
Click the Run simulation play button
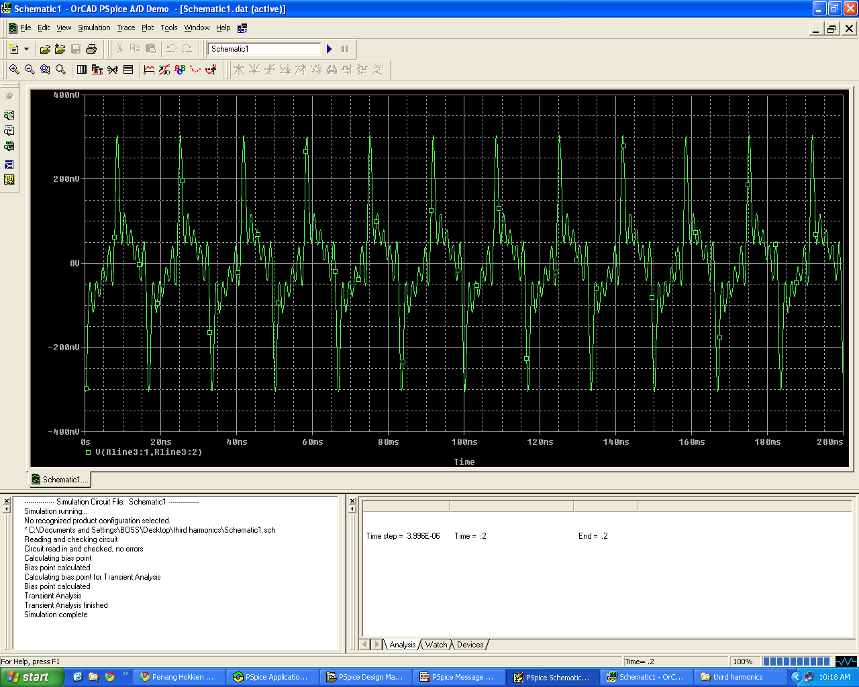[329, 49]
